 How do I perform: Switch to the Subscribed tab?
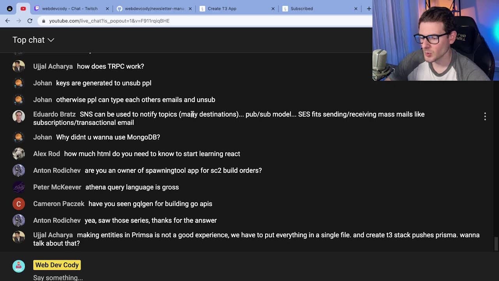320,9
